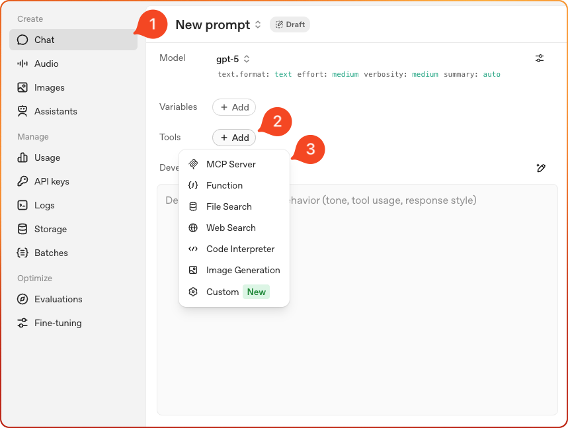Navigate to Evaluations

(58, 299)
